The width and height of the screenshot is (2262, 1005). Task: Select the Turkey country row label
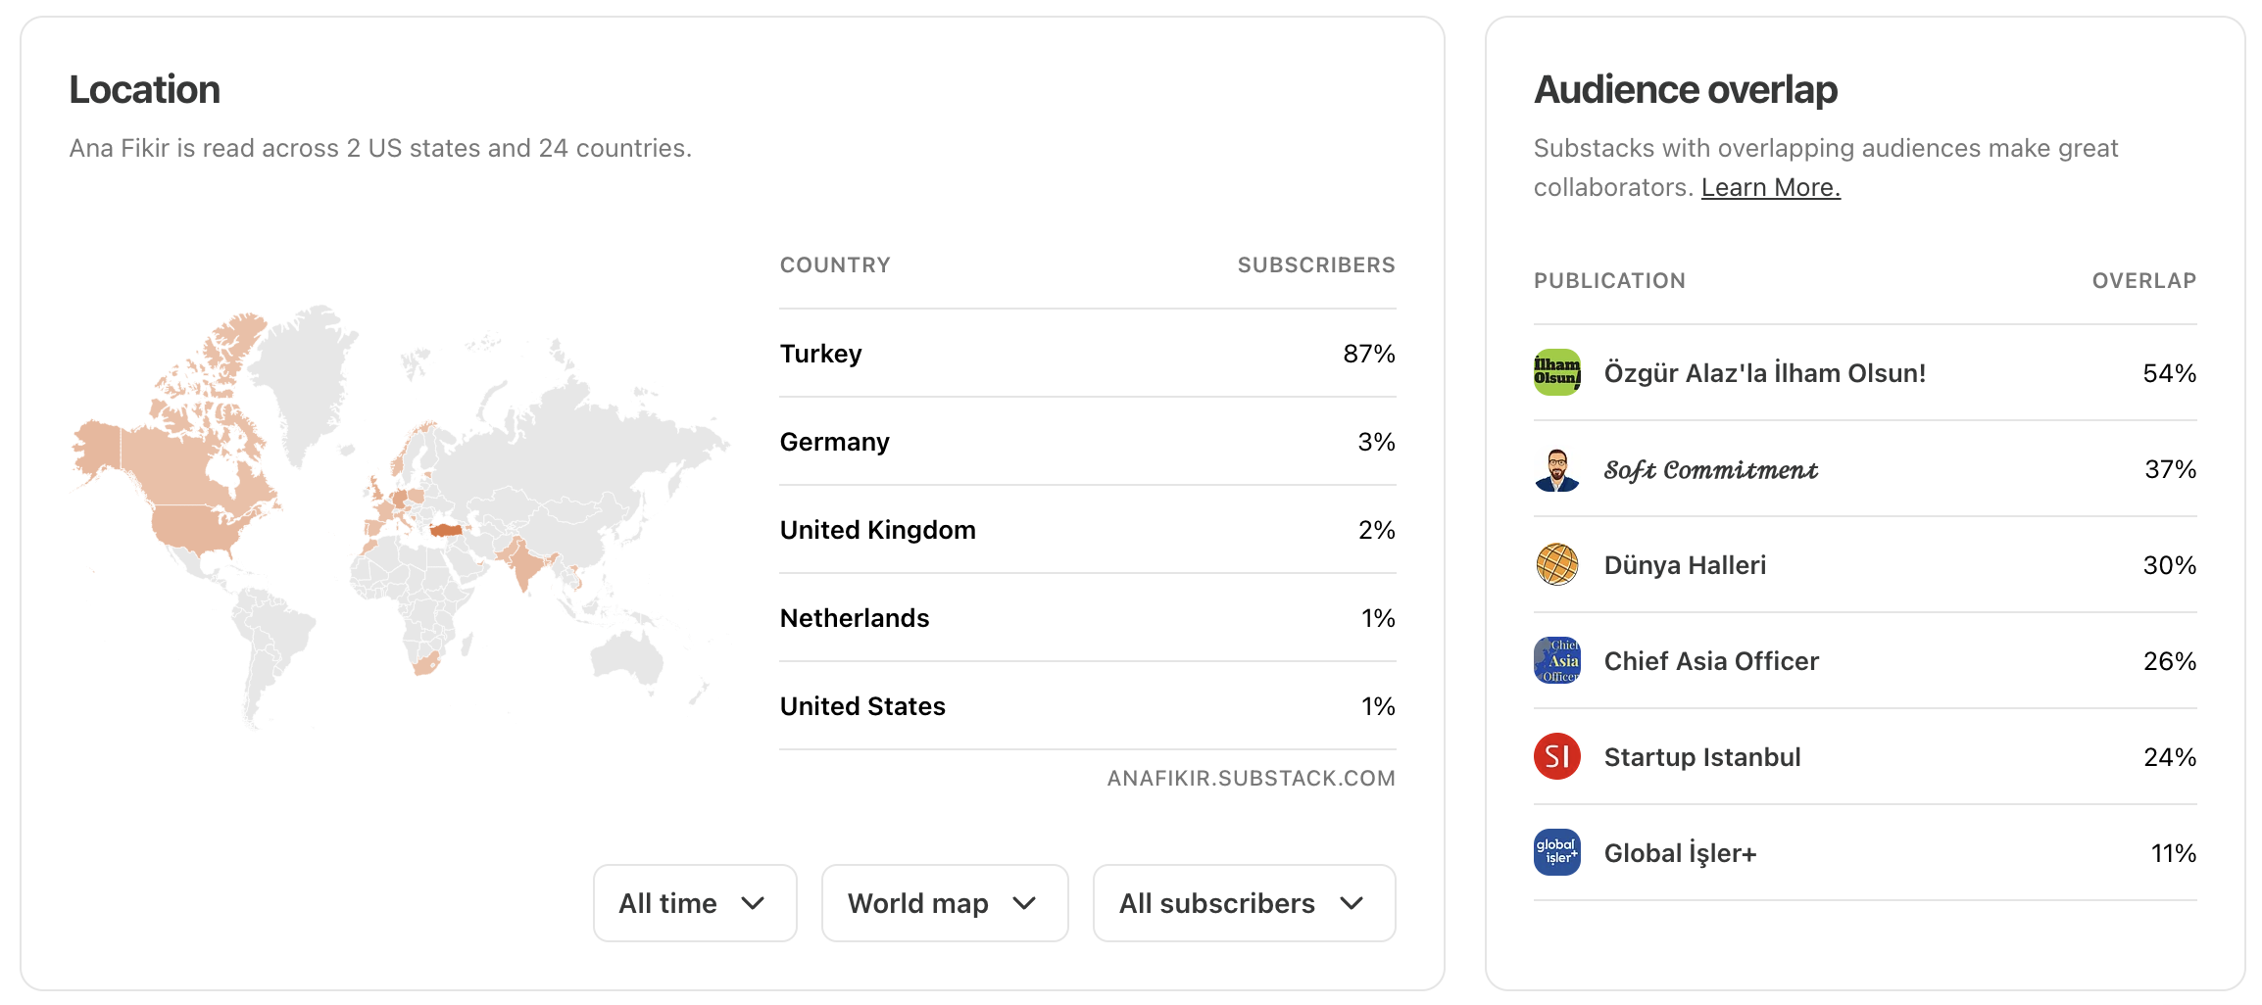tap(820, 354)
